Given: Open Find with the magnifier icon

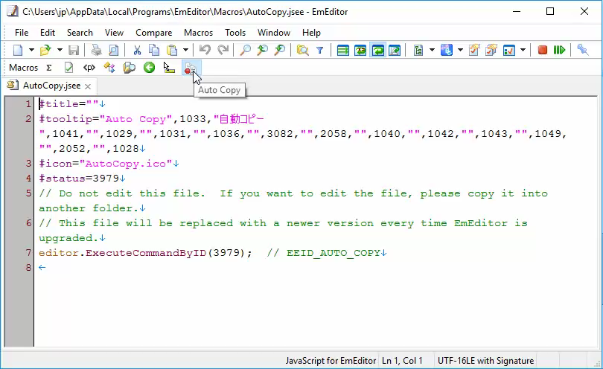Looking at the screenshot, I should pyautogui.click(x=245, y=50).
